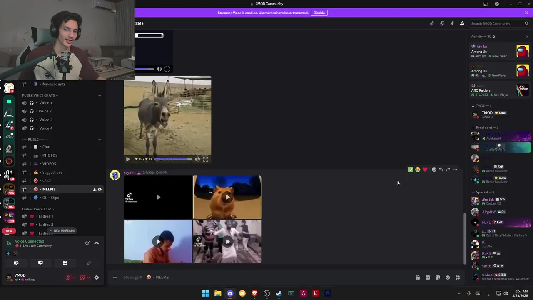This screenshot has height=300, width=533.
Task: Show pinned messages
Action: (x=452, y=23)
